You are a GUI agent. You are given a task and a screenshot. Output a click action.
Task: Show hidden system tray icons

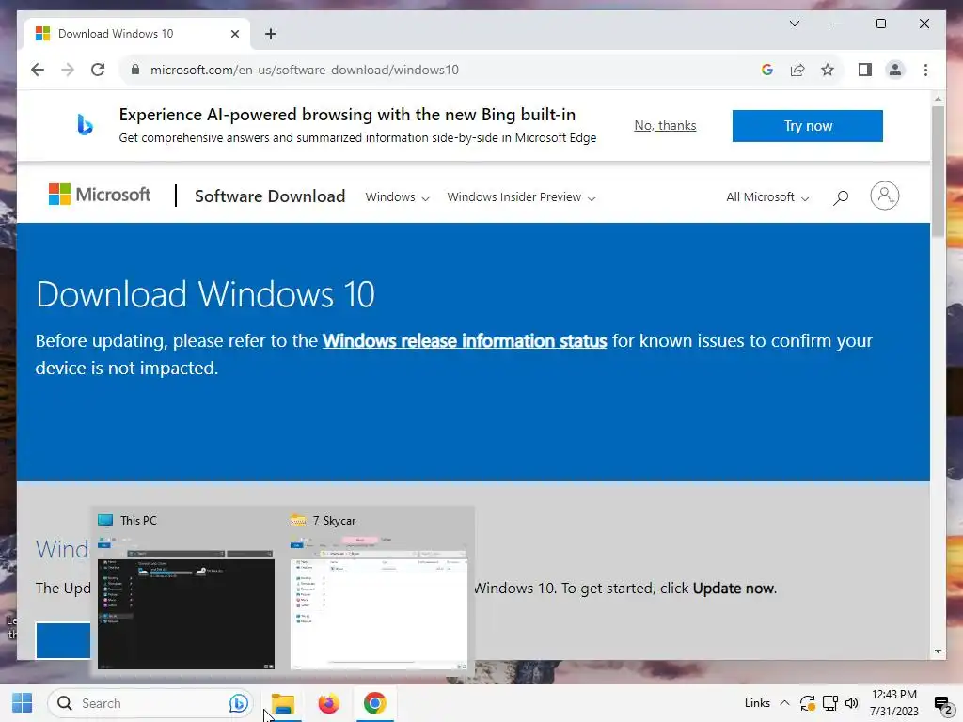point(784,703)
